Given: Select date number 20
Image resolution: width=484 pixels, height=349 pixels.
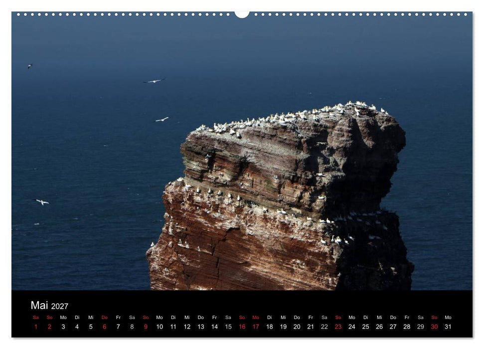Looking at the screenshot, I should (x=297, y=327).
